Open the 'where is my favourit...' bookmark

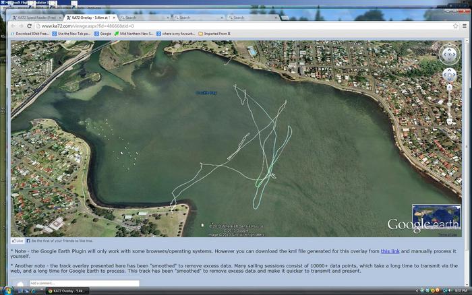coord(179,33)
